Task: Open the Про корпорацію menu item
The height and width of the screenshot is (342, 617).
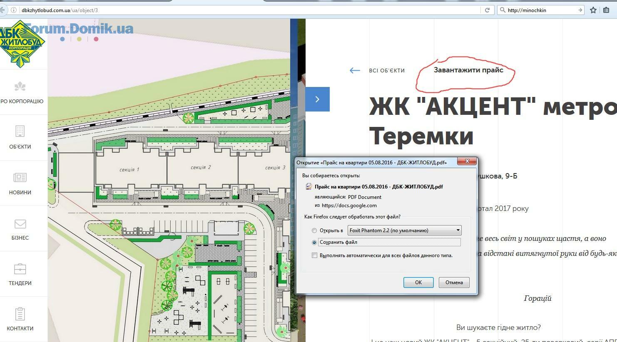Action: 22,101
